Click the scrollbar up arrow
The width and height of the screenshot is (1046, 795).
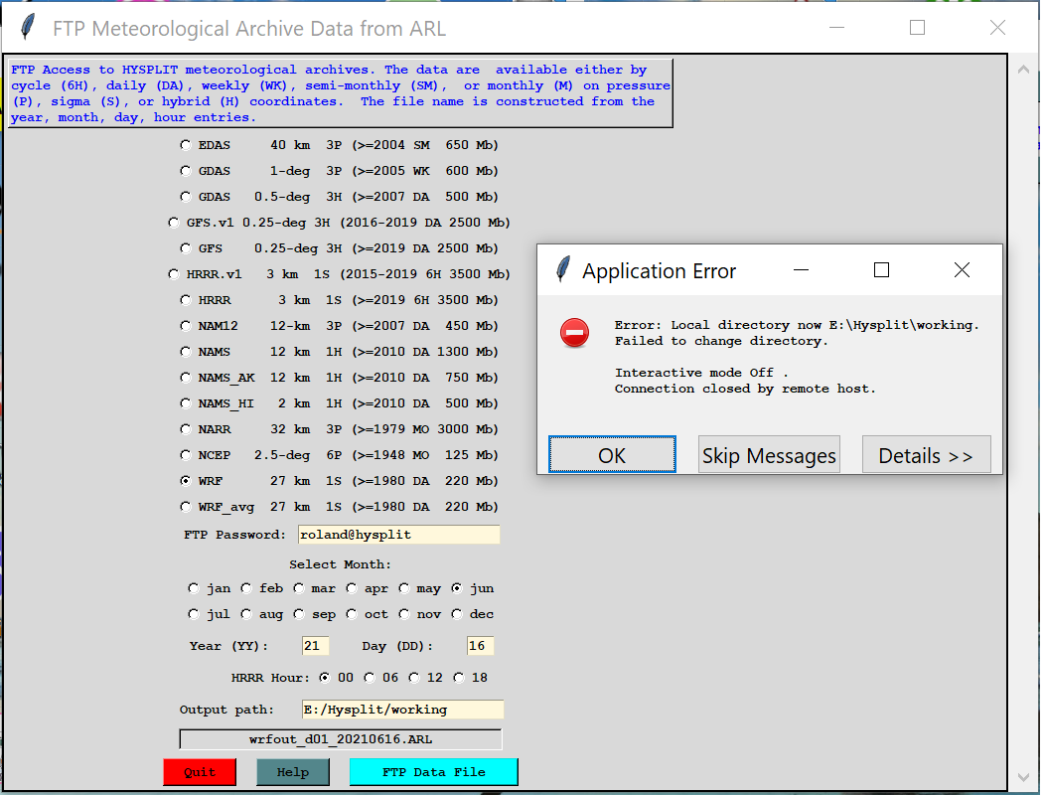(1023, 69)
